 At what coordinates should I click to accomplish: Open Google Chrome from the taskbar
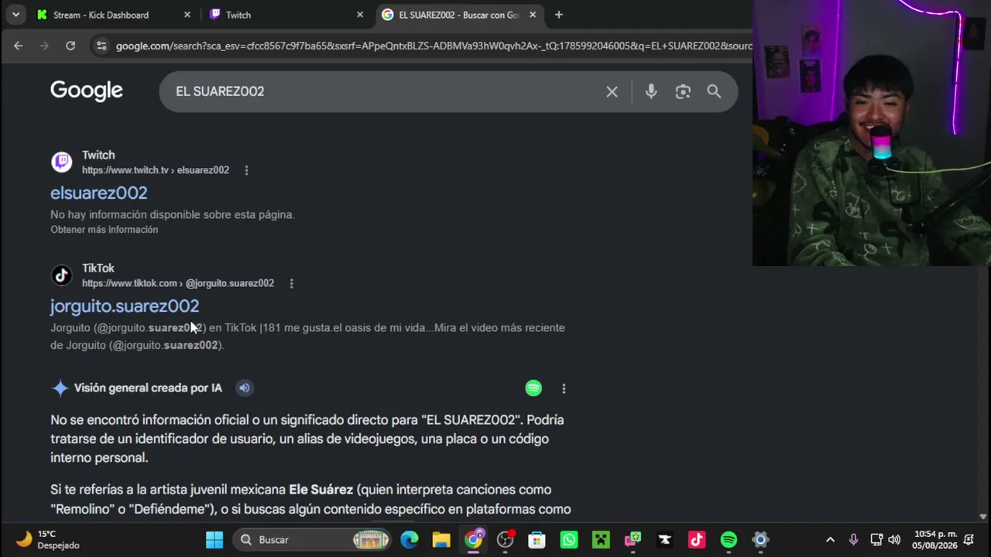coord(473,540)
